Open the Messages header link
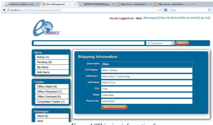Image resolution: width=213 pixels, height=125 pixels. click(x=151, y=18)
